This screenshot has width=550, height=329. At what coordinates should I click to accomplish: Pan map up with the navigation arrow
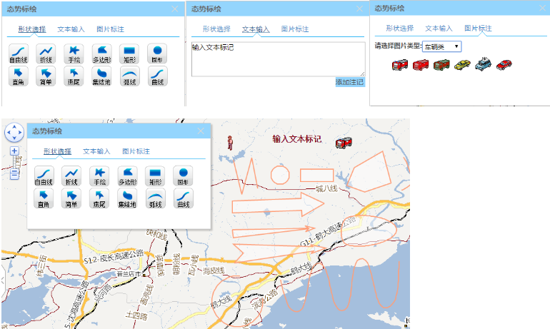click(14, 127)
